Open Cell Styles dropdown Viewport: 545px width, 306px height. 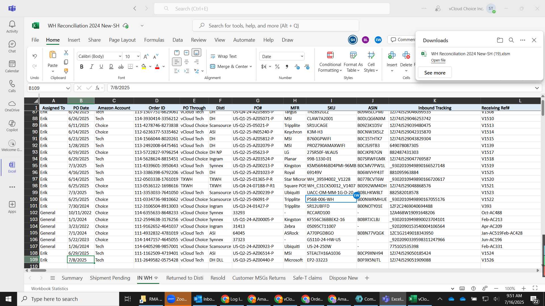click(371, 62)
